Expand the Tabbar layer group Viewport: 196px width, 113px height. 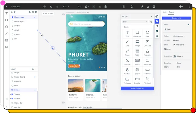pyautogui.click(x=11, y=94)
